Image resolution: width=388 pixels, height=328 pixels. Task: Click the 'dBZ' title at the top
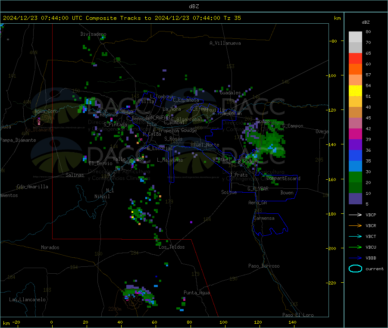pos(194,6)
